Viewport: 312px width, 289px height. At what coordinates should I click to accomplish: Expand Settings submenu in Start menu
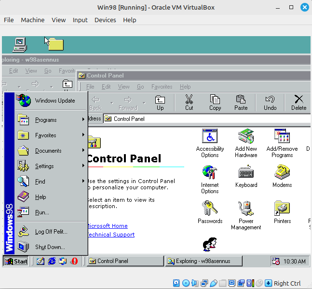[x=51, y=166]
